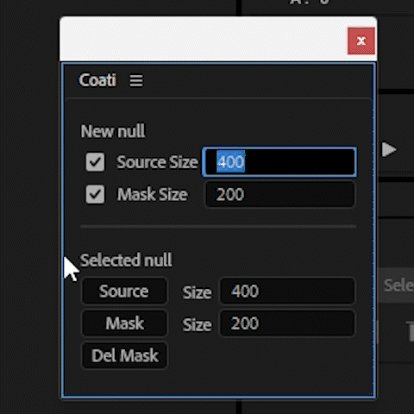
Task: Open the Coati panel hamburger menu
Action: click(x=136, y=80)
